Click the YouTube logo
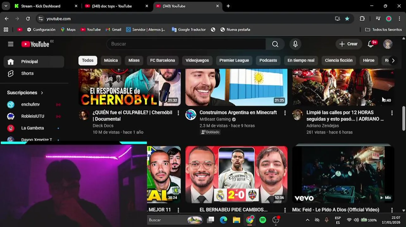The image size is (406, 227). (35, 44)
